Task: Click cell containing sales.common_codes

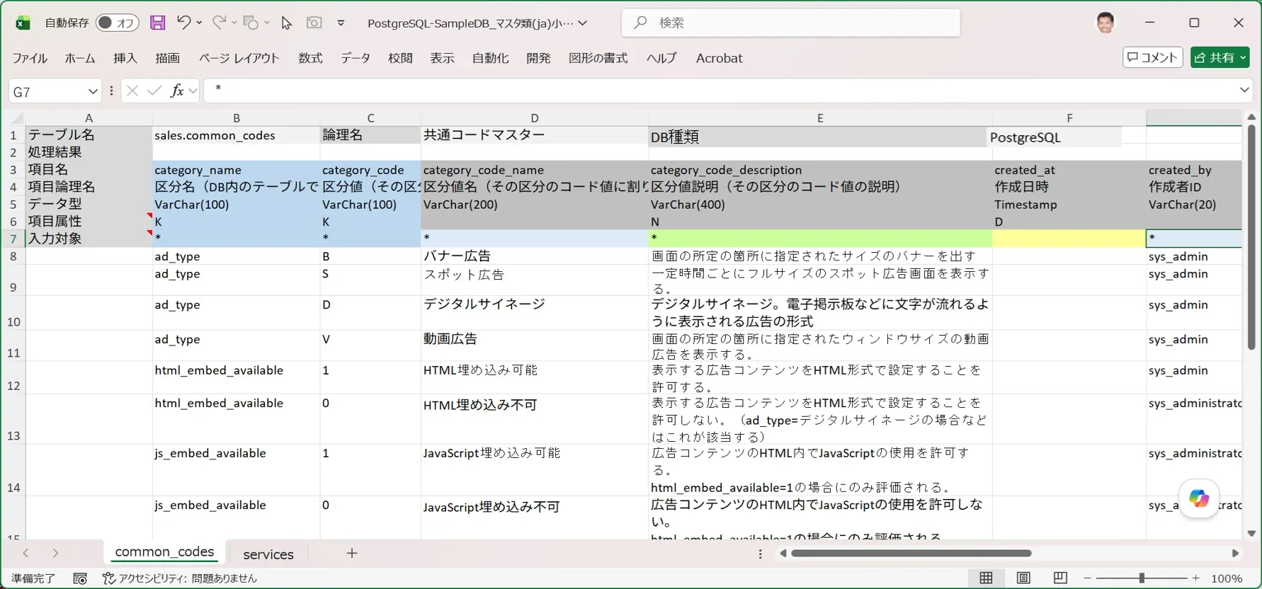Action: [x=237, y=135]
